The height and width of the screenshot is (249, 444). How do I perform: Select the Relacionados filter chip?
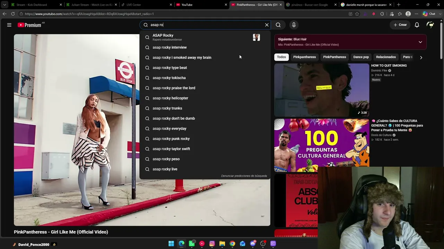386,57
